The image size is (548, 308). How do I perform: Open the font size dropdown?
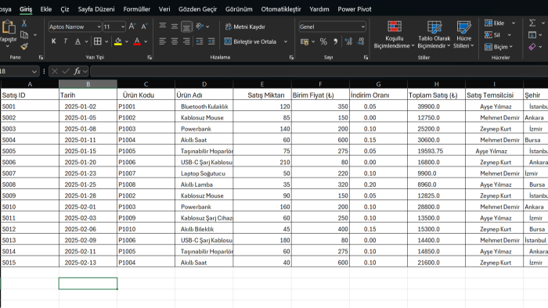point(123,27)
